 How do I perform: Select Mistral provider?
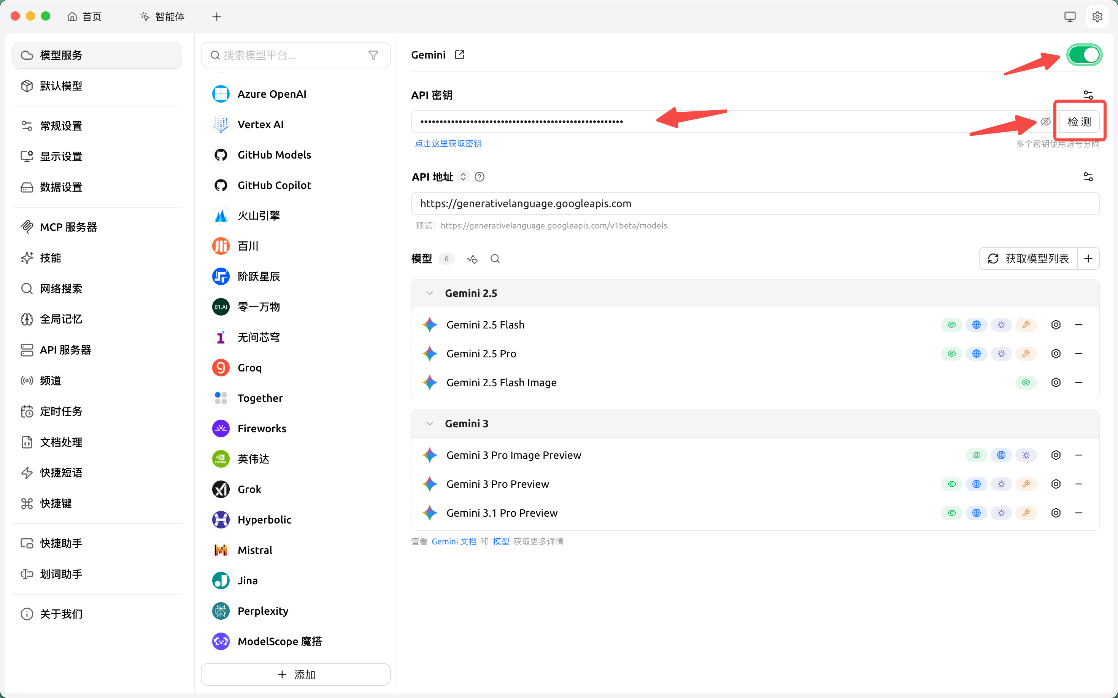coord(295,550)
